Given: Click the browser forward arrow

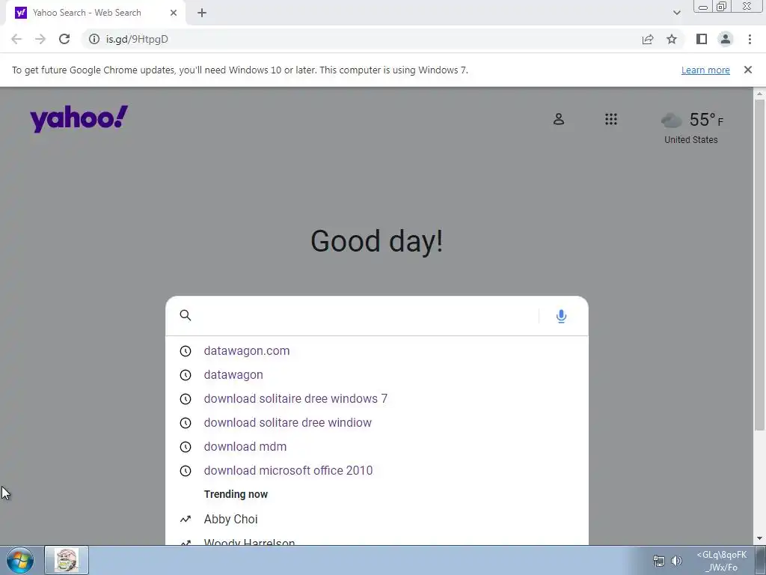Looking at the screenshot, I should coord(40,39).
